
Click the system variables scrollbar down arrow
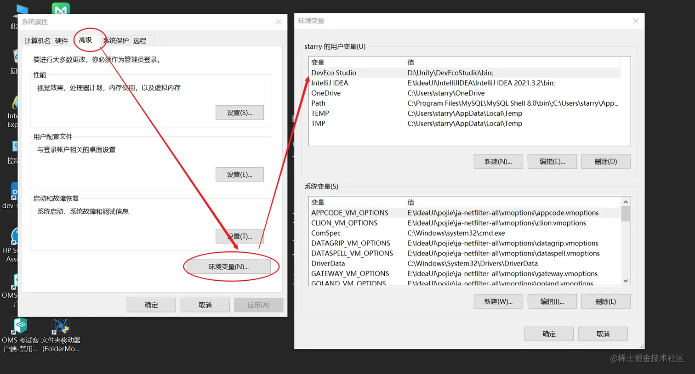click(625, 281)
